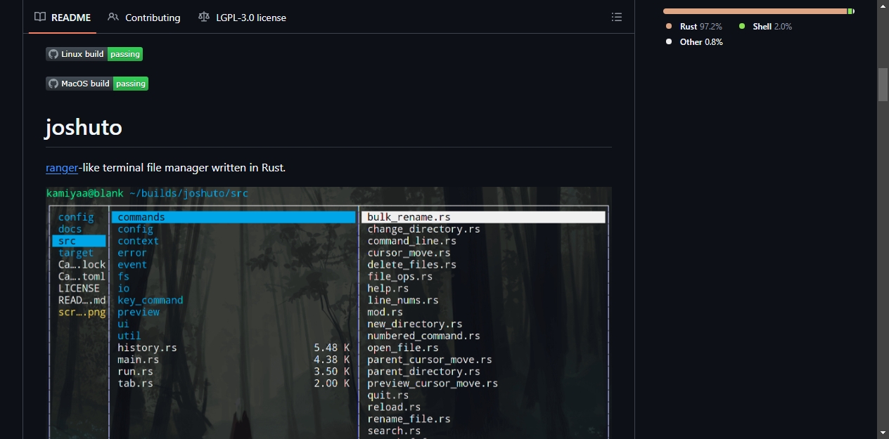Open the README tab
This screenshot has width=889, height=439.
click(x=63, y=18)
